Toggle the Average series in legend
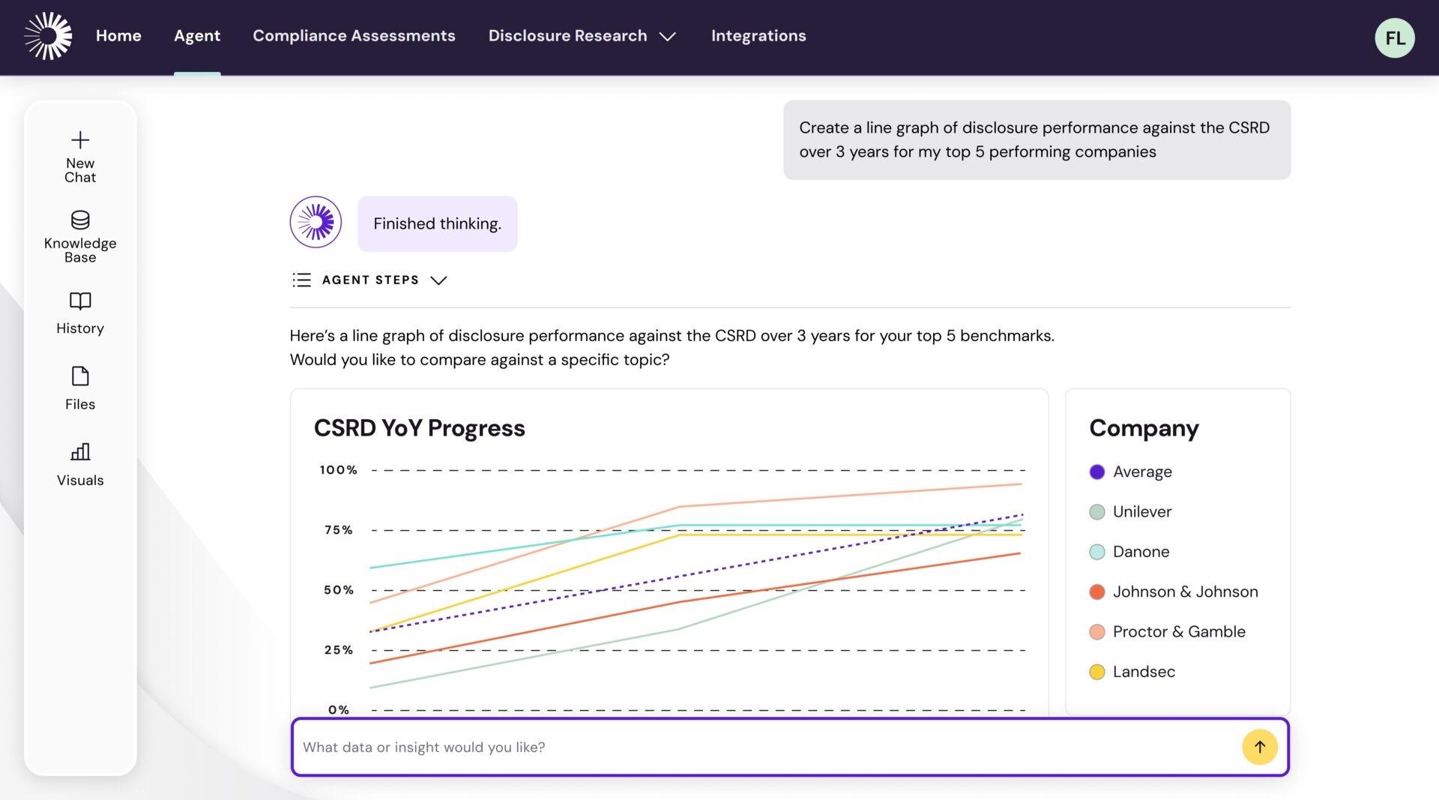This screenshot has height=800, width=1439. click(x=1141, y=472)
